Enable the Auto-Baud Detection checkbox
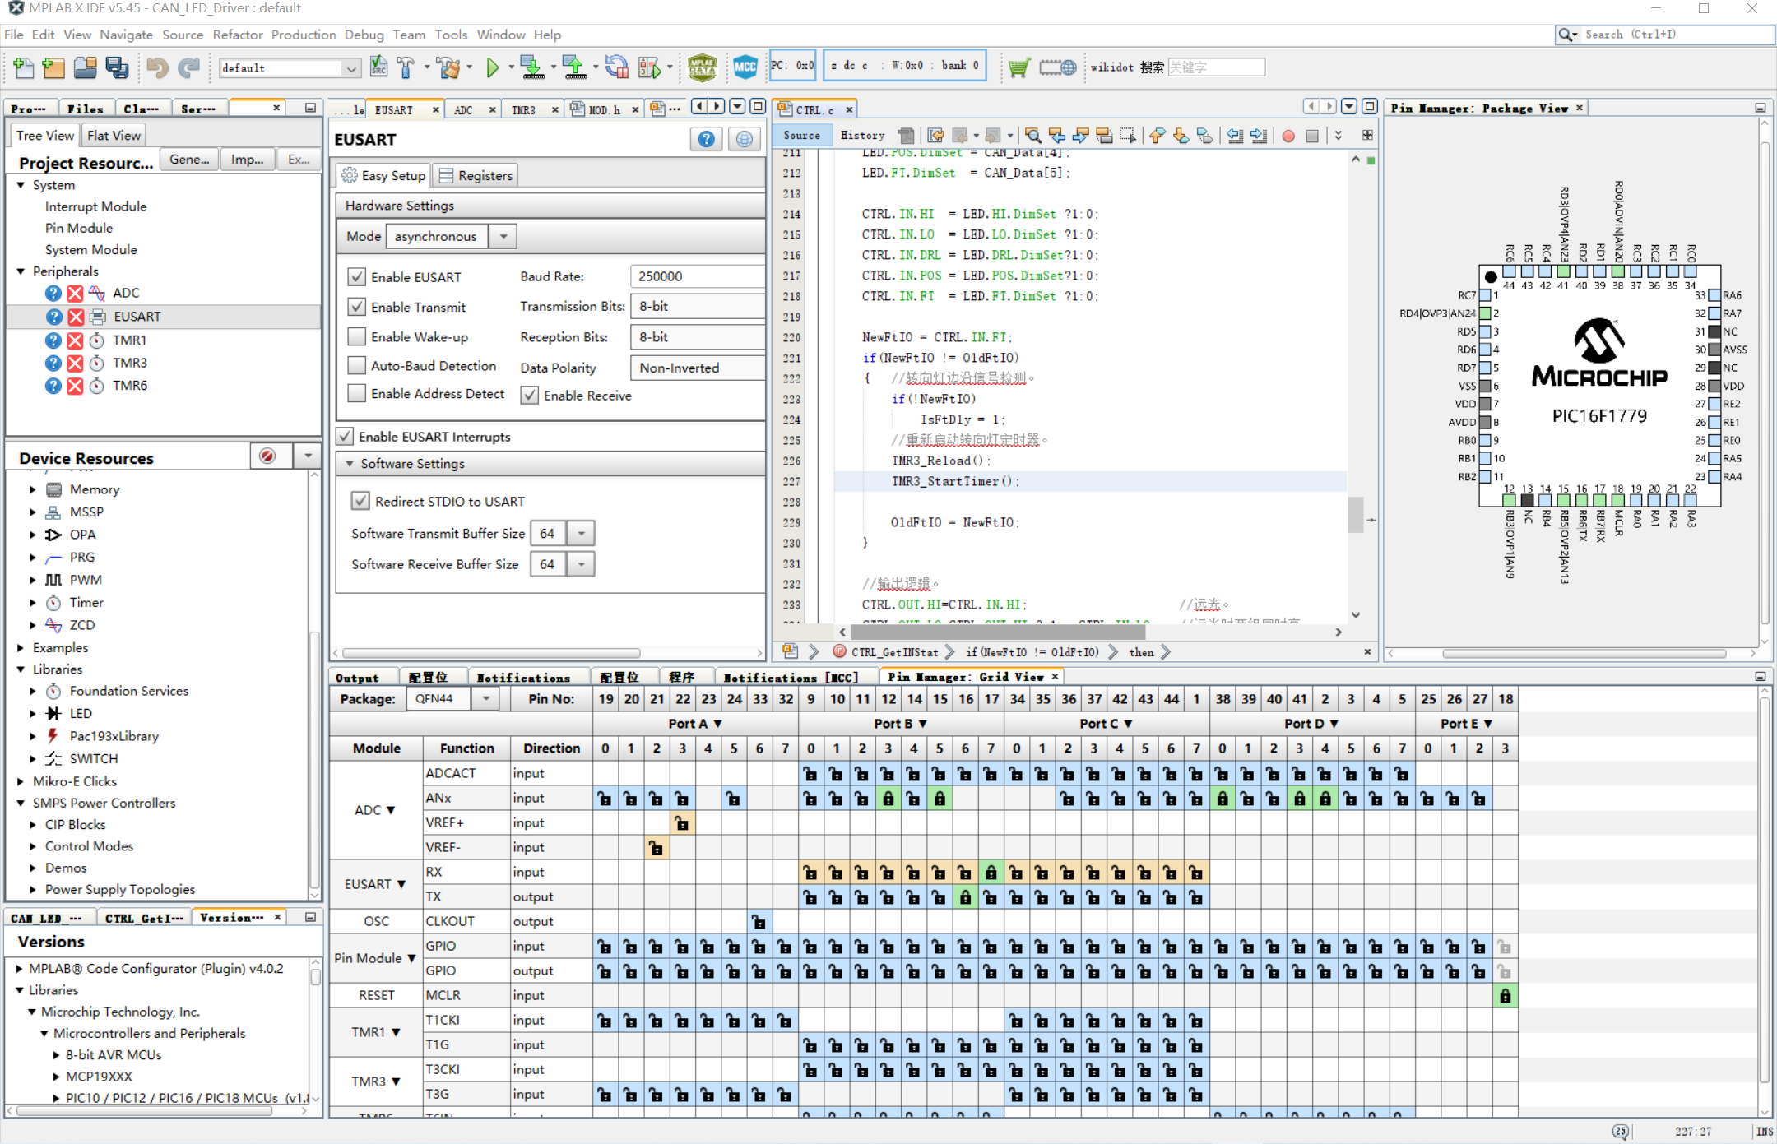This screenshot has height=1144, width=1777. point(354,366)
